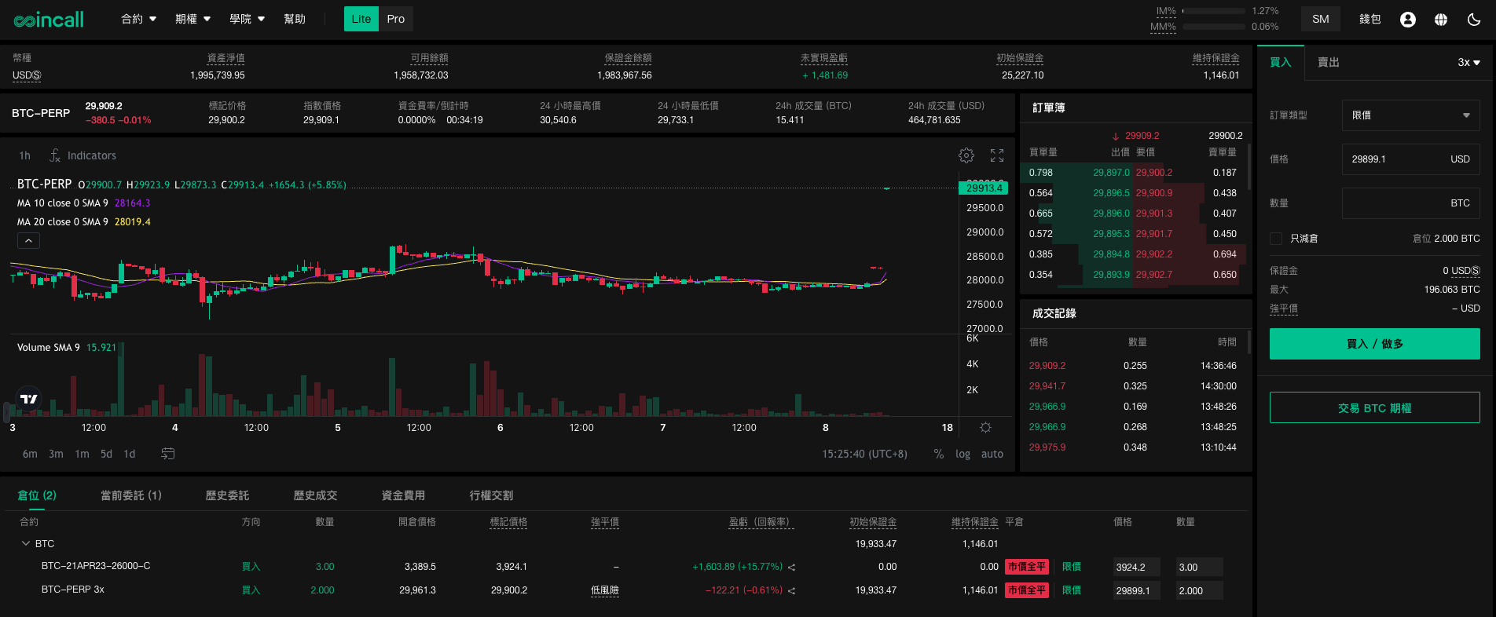The width and height of the screenshot is (1496, 617).
Task: Click the 低風險 liquidation label
Action: coord(605,590)
